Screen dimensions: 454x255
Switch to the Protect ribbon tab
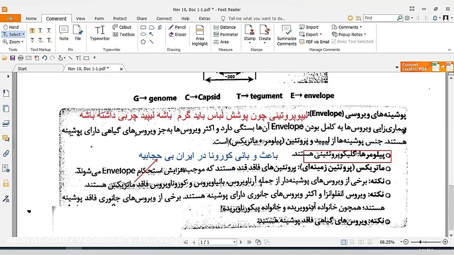coord(120,18)
